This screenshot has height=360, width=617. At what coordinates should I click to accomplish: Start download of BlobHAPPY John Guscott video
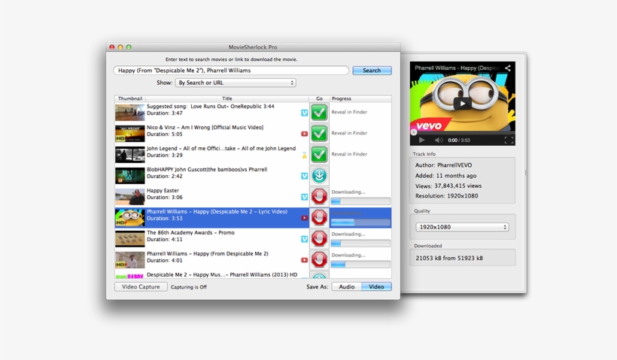tap(319, 176)
